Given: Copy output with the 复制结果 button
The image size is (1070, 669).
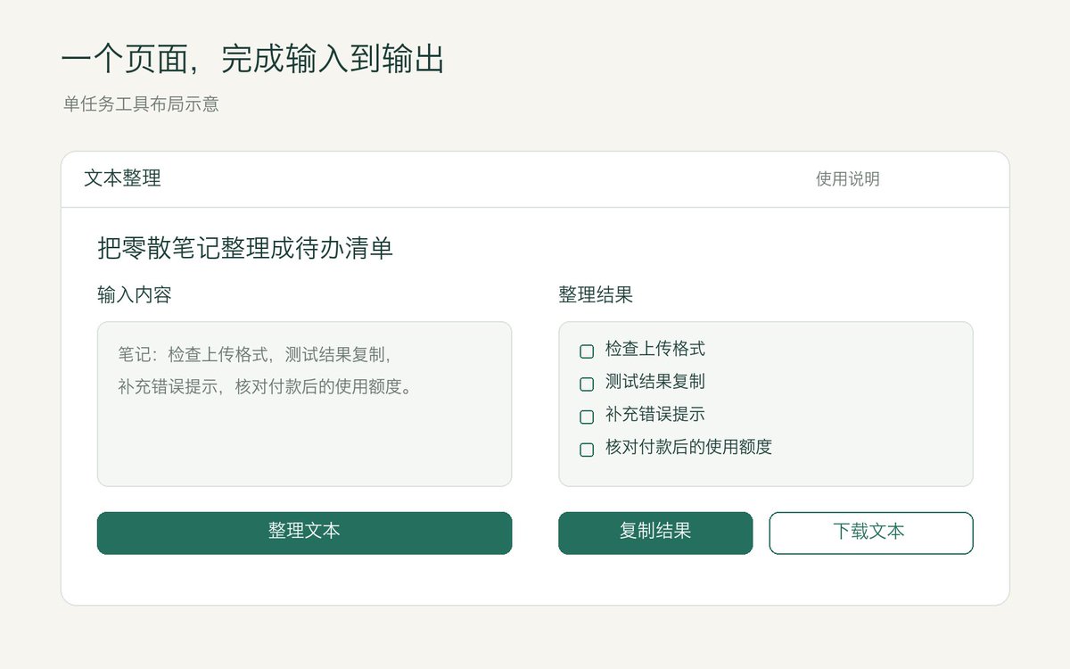Looking at the screenshot, I should pos(655,533).
